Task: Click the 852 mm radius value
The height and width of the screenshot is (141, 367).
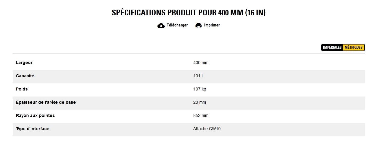Action: [x=201, y=115]
